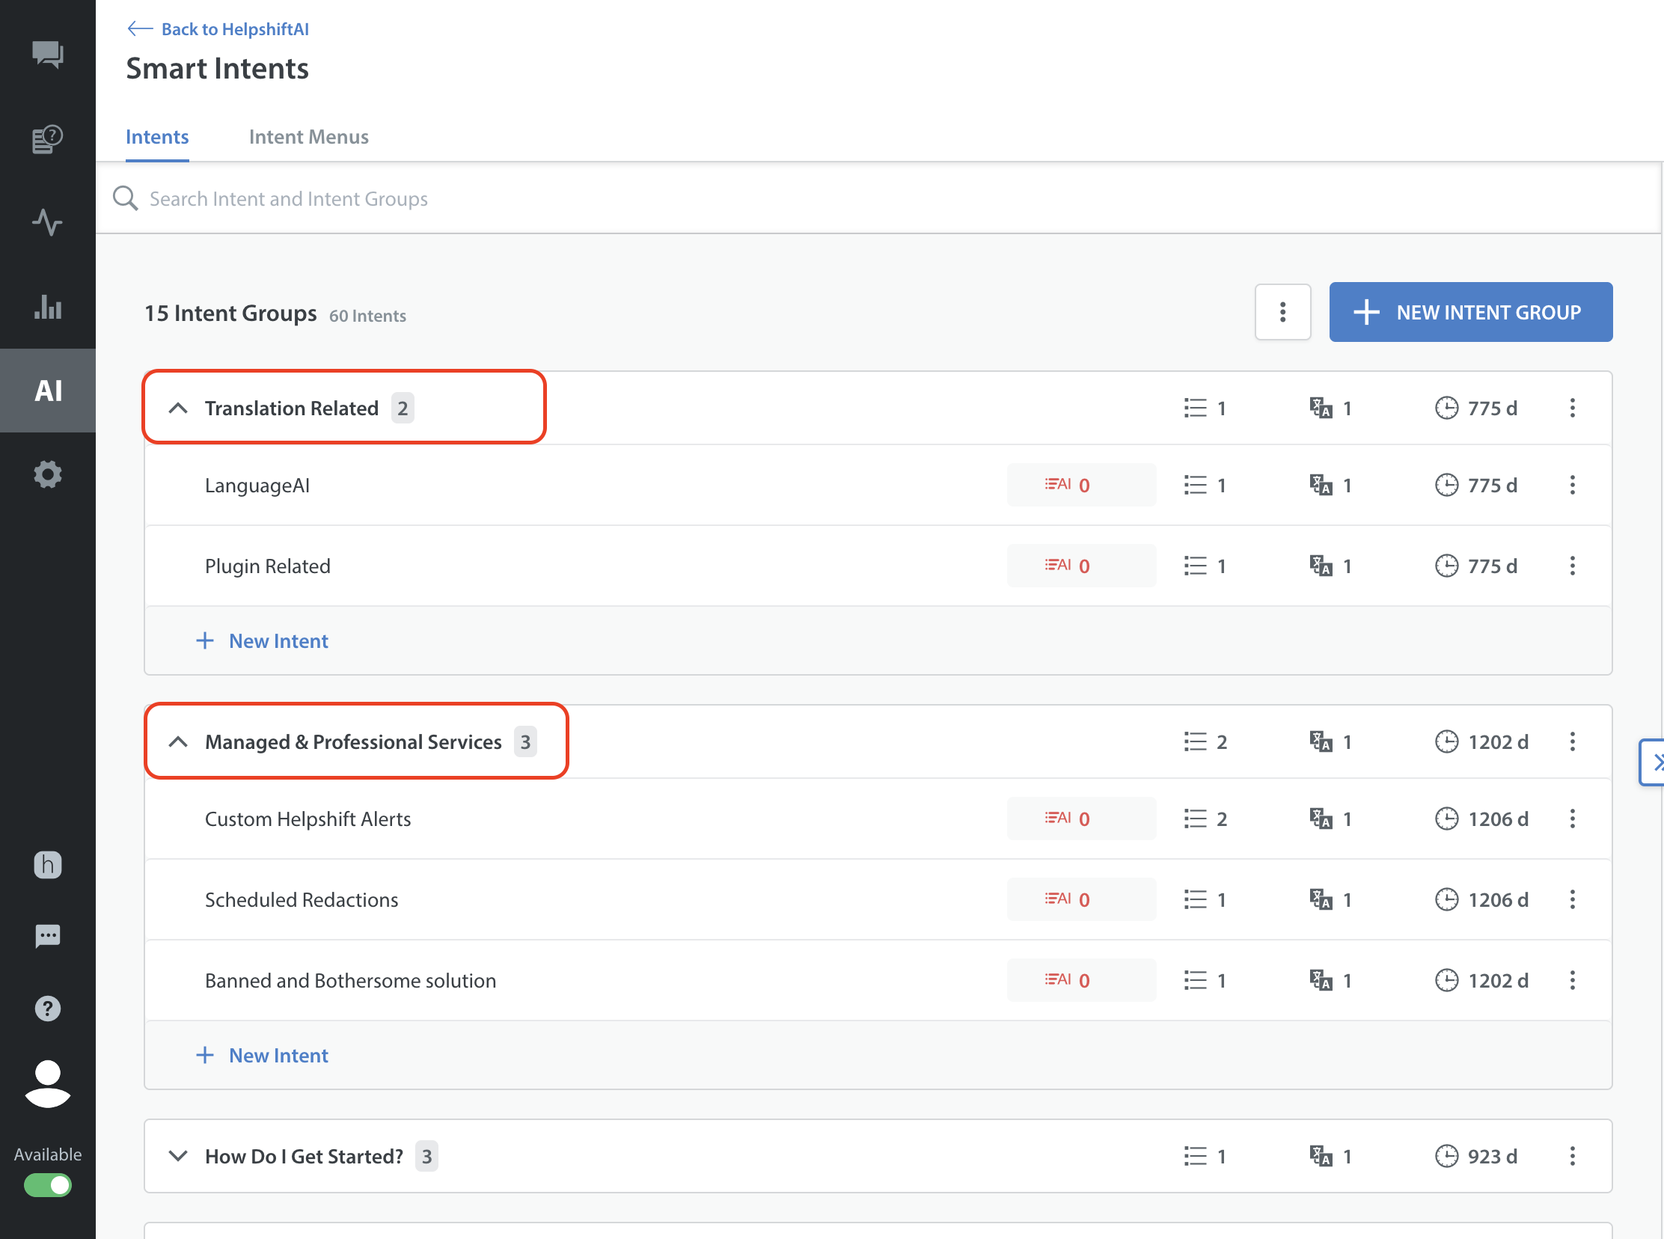Open the Issues chat icon in sidebar
This screenshot has width=1664, height=1239.
47,54
